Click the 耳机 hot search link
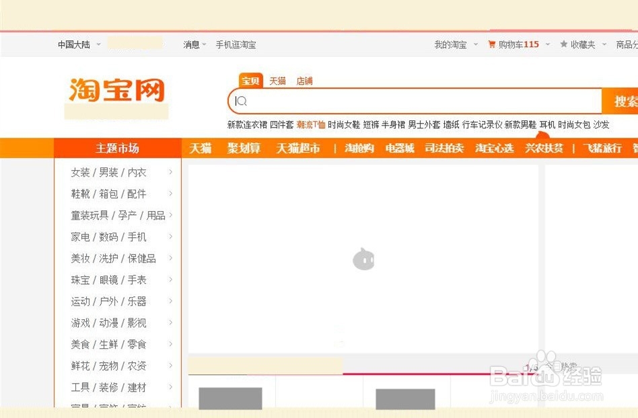Screen dimensions: 638x418 tap(547, 125)
